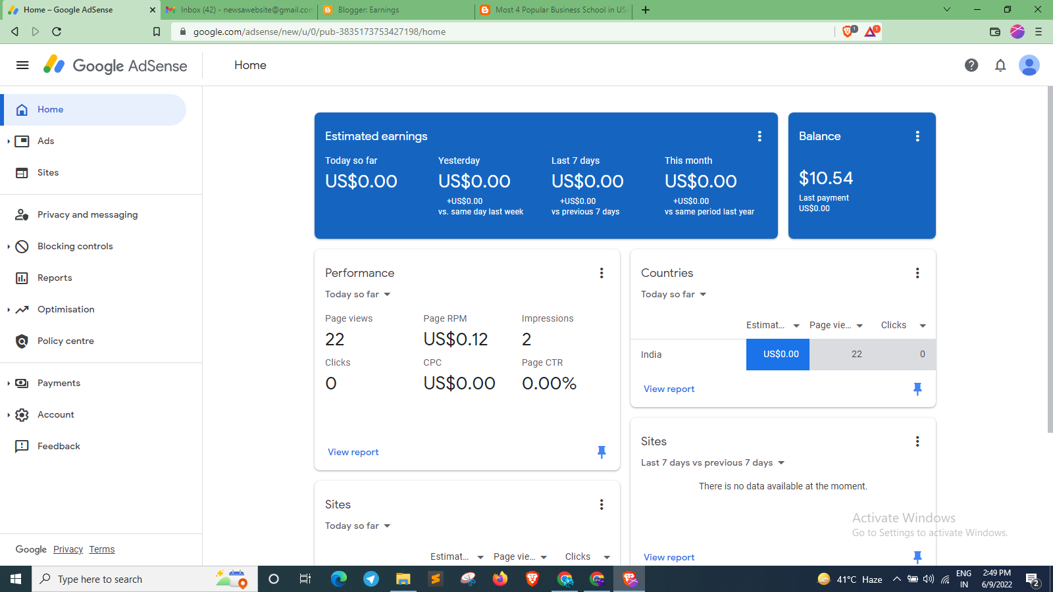Open right-hand Sites card three-dot menu
The width and height of the screenshot is (1053, 592).
tap(917, 441)
